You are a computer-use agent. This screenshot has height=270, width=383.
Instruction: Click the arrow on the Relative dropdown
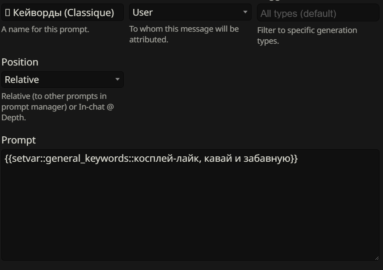tap(118, 80)
